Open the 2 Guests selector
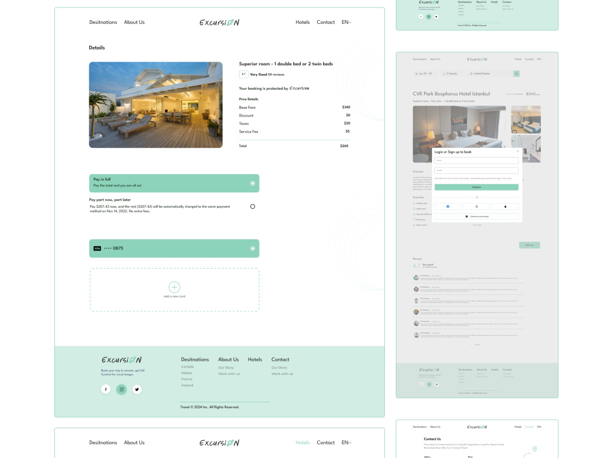 452,74
